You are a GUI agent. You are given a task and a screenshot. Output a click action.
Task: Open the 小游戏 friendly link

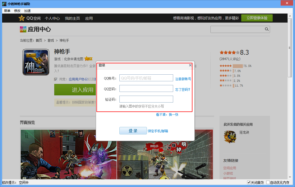(228, 173)
